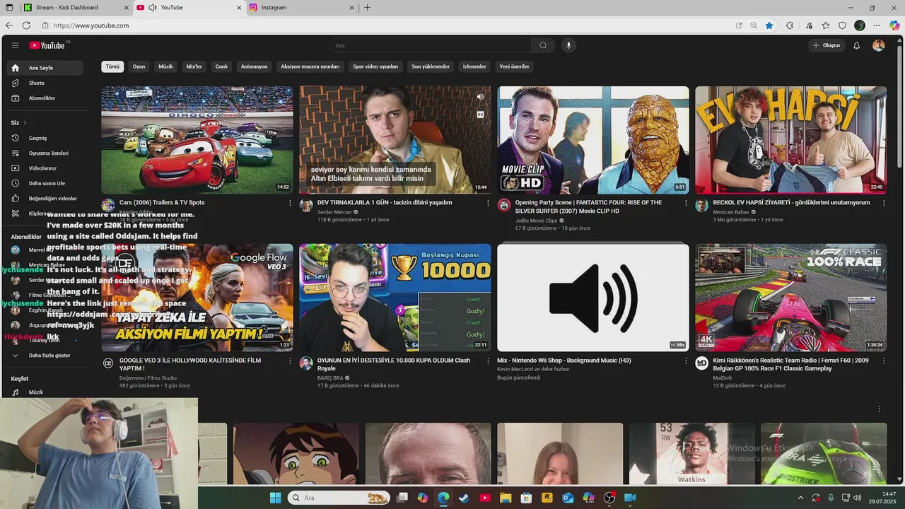Go to the YouTube logo home
The image size is (905, 509).
[49, 45]
